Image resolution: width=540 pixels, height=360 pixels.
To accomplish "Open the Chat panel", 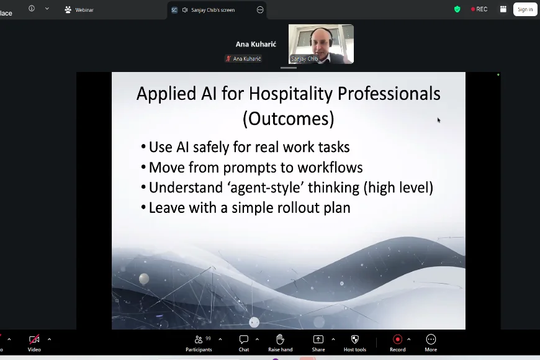I will (x=244, y=340).
